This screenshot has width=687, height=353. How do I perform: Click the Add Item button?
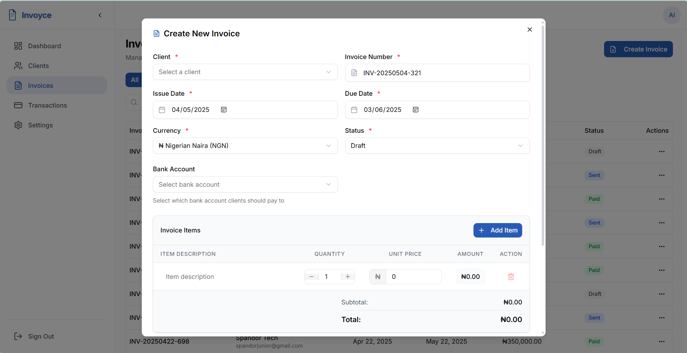[498, 230]
